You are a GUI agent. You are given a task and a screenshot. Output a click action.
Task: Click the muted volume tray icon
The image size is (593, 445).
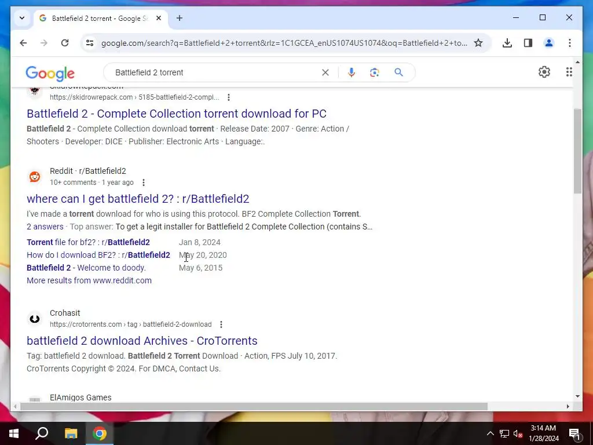[x=518, y=433]
